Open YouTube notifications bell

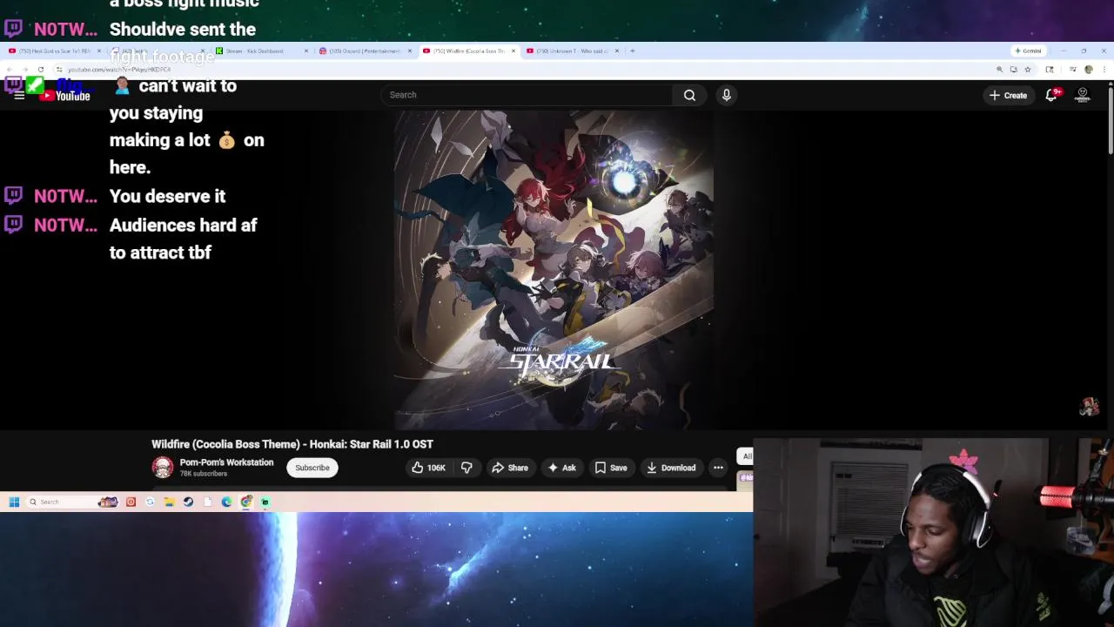pos(1051,95)
